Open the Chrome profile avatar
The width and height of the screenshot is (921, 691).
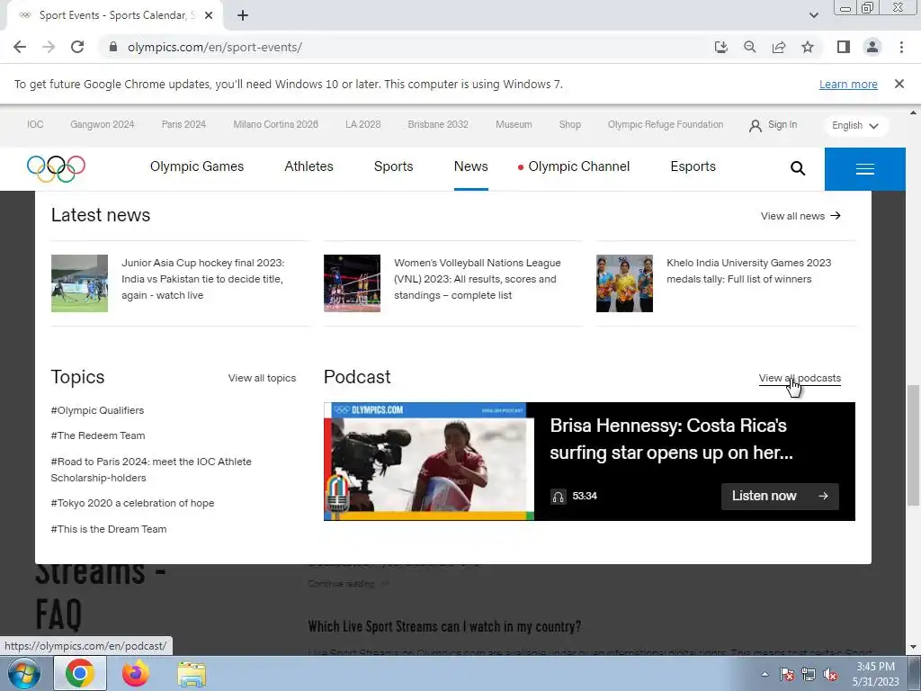tap(872, 47)
